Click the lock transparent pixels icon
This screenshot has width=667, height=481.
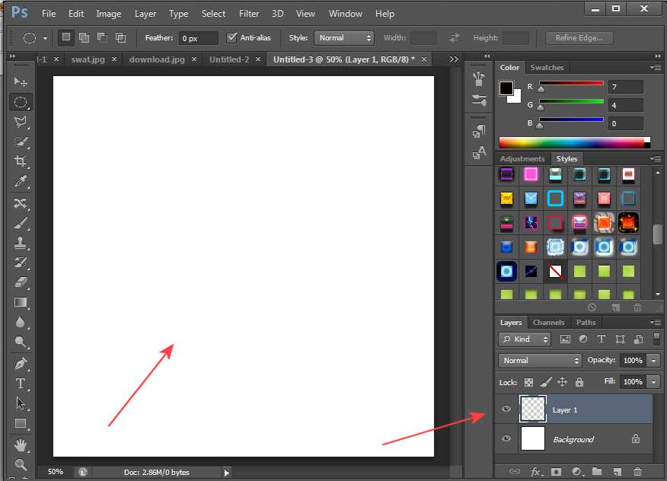pos(529,382)
